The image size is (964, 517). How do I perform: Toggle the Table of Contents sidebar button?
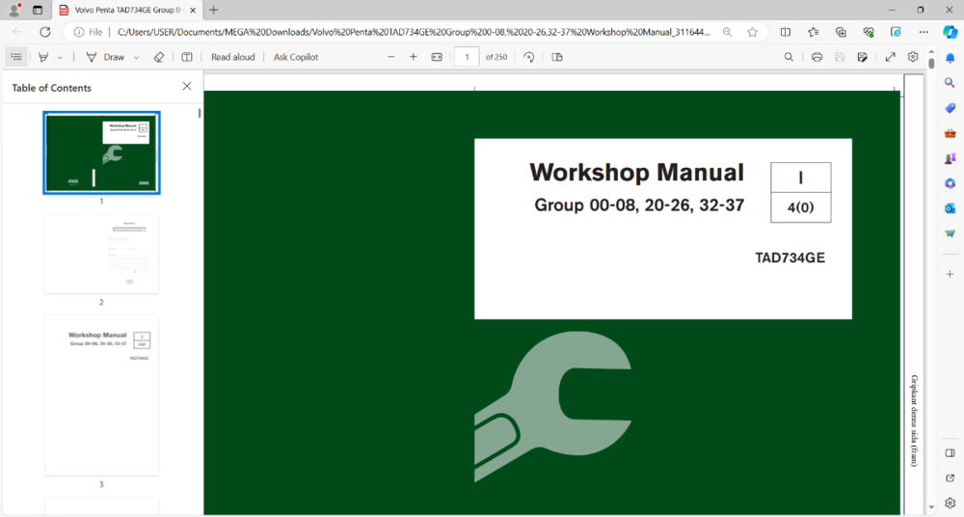pyautogui.click(x=16, y=57)
